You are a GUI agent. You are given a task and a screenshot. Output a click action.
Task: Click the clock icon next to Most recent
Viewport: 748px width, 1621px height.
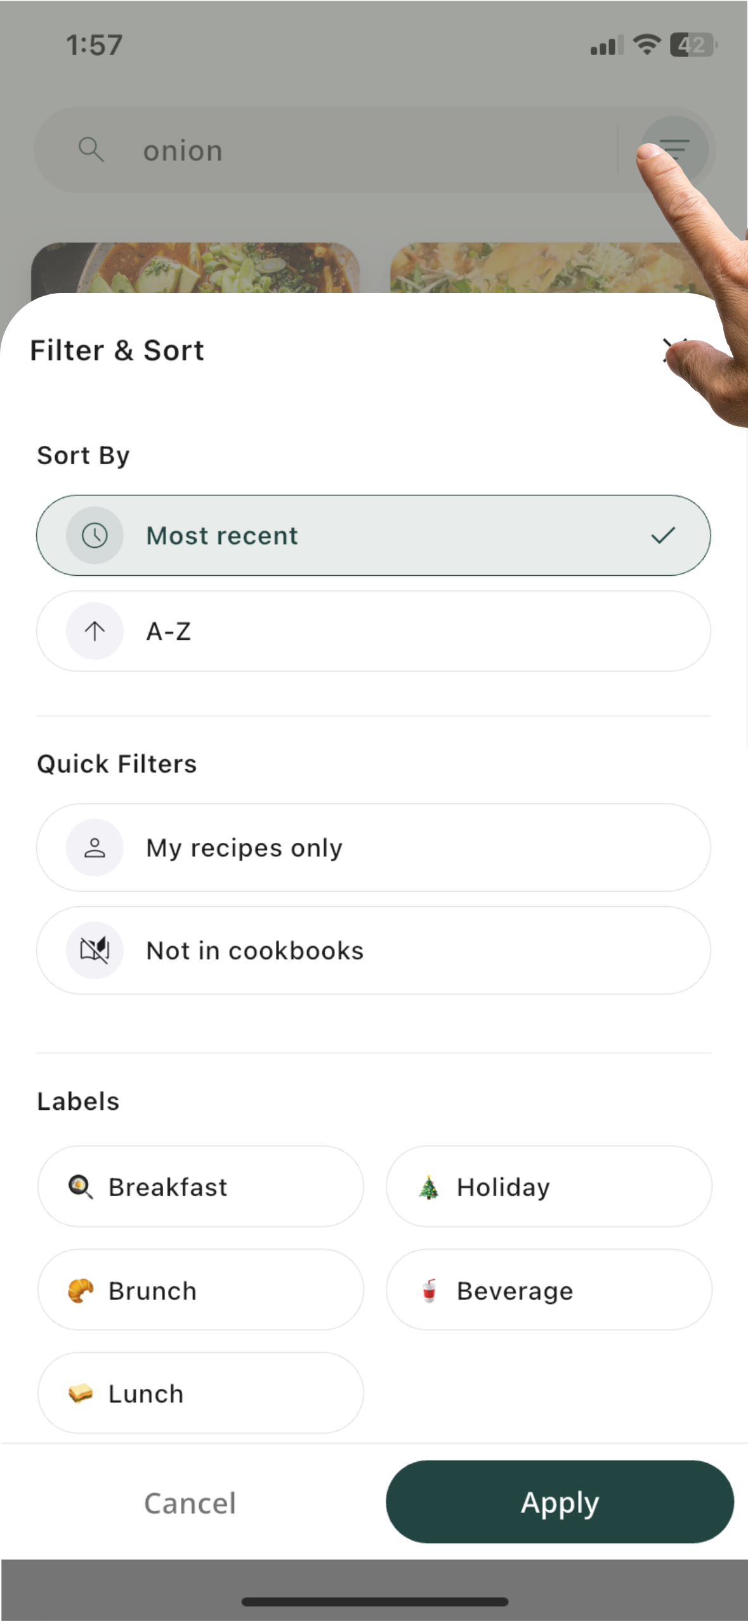[94, 535]
